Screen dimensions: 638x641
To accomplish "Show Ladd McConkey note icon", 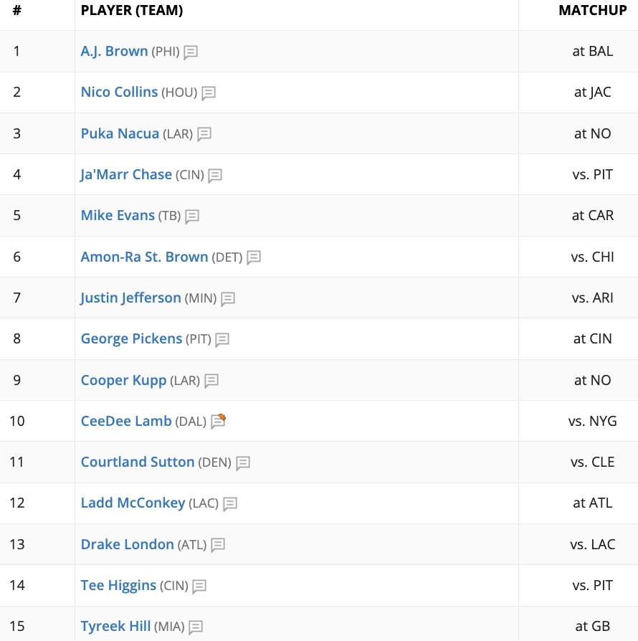I will click(x=230, y=503).
